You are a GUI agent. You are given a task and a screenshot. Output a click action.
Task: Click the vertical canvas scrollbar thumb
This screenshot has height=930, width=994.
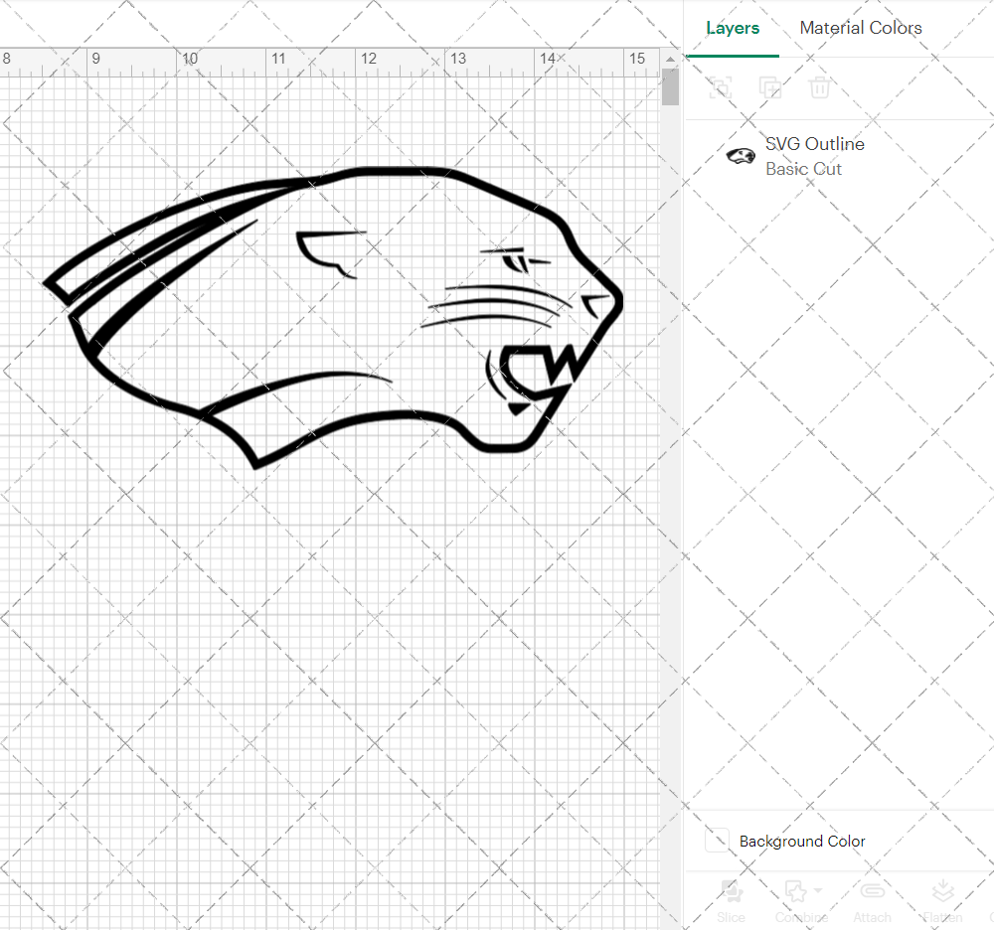670,86
